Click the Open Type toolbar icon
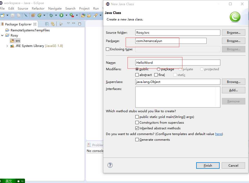This screenshot has height=183, width=249. click(83, 15)
